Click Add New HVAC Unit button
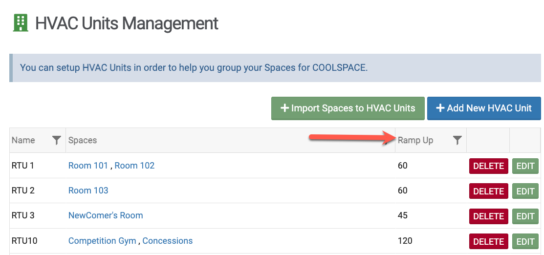This screenshot has width=544, height=255. point(484,108)
